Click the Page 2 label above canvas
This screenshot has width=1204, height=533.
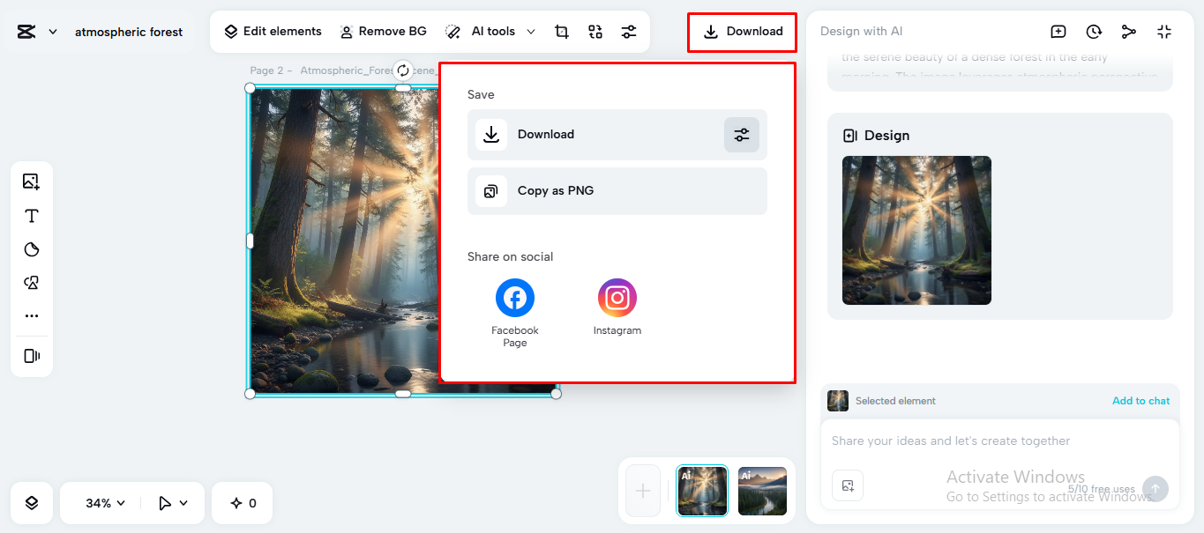(x=271, y=70)
